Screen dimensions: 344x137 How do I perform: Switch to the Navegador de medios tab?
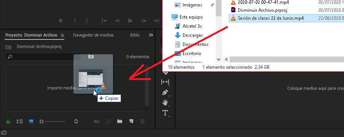point(93,35)
